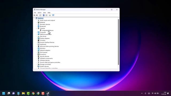Expand the System devices arrow

37,66
